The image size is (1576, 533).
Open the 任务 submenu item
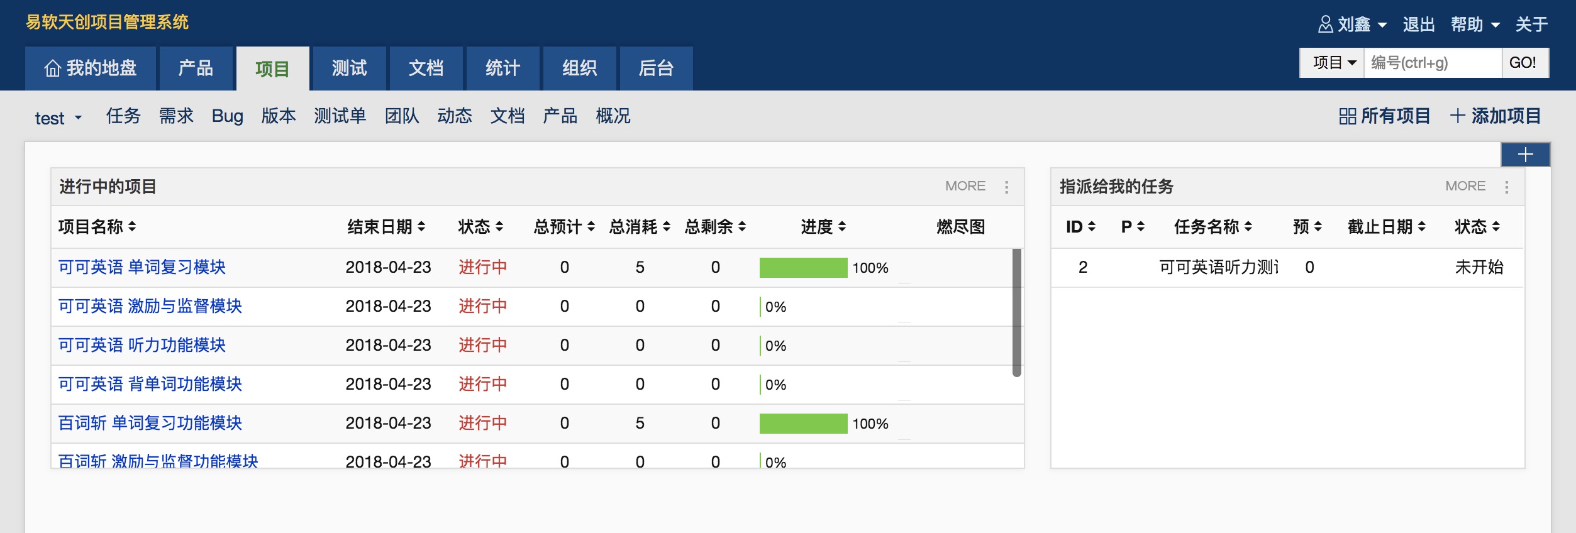(x=123, y=116)
